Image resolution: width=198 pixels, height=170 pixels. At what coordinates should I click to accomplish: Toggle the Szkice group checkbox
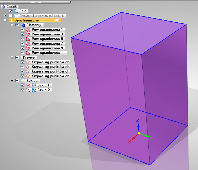pos(17,81)
